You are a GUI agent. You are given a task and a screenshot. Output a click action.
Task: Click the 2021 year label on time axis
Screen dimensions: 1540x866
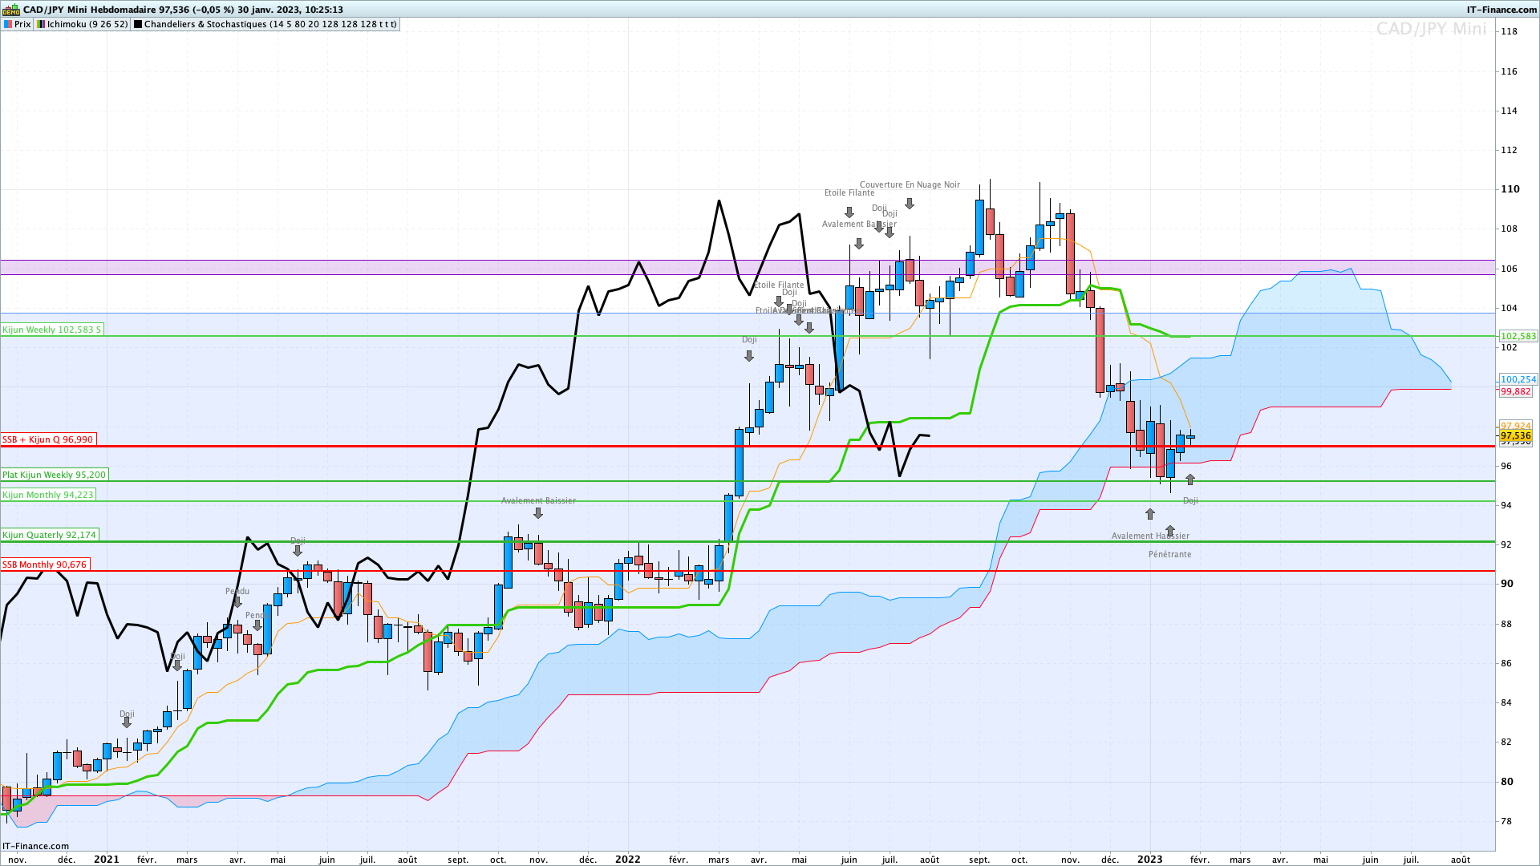107,860
